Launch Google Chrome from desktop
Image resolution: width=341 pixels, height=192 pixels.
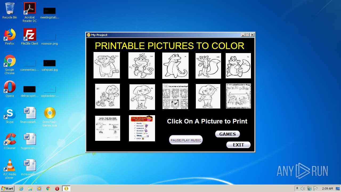[10, 65]
